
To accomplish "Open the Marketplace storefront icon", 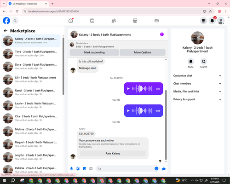I will point(135,21).
